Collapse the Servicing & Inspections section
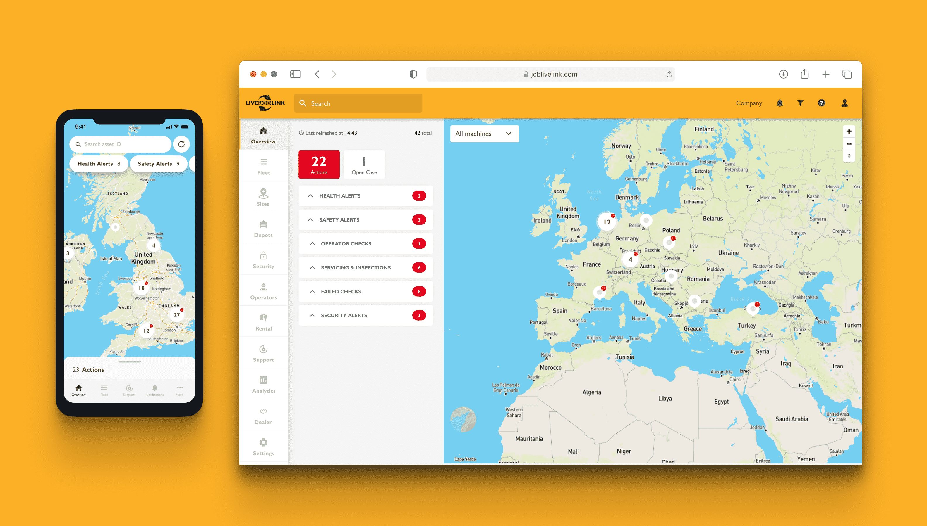The image size is (927, 526). click(312, 267)
